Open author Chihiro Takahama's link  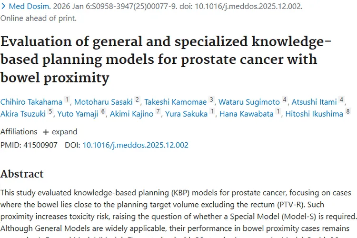[x=31, y=101]
